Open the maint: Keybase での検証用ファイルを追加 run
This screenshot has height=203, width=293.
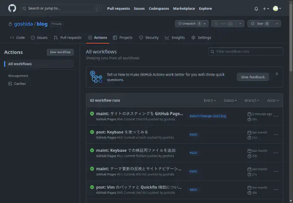136,150
